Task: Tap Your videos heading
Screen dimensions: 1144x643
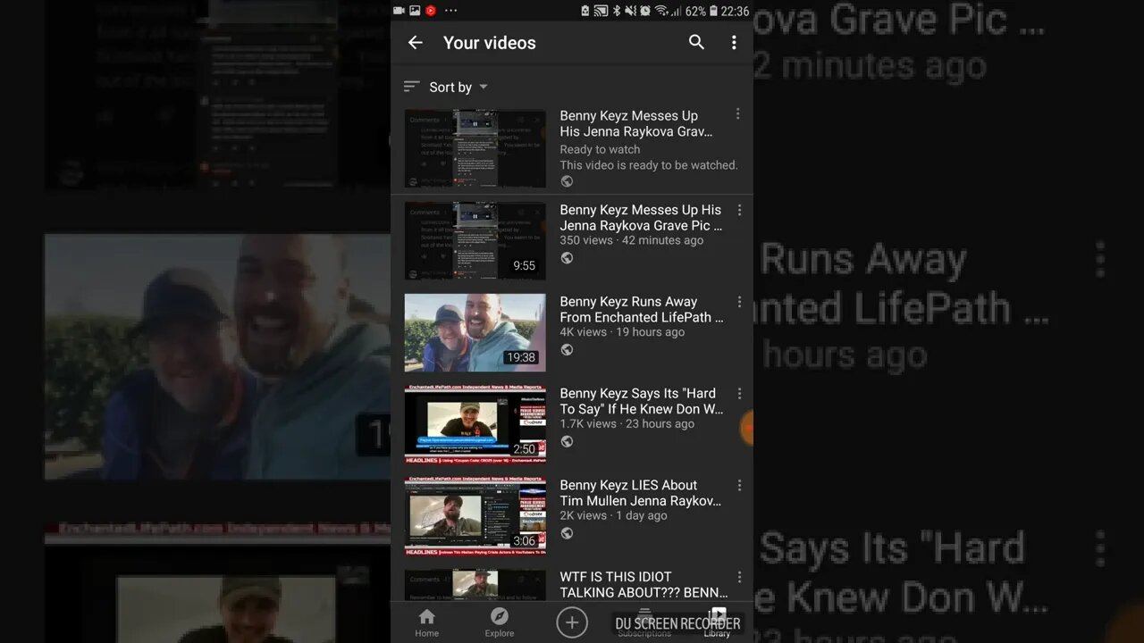Action: pos(490,42)
